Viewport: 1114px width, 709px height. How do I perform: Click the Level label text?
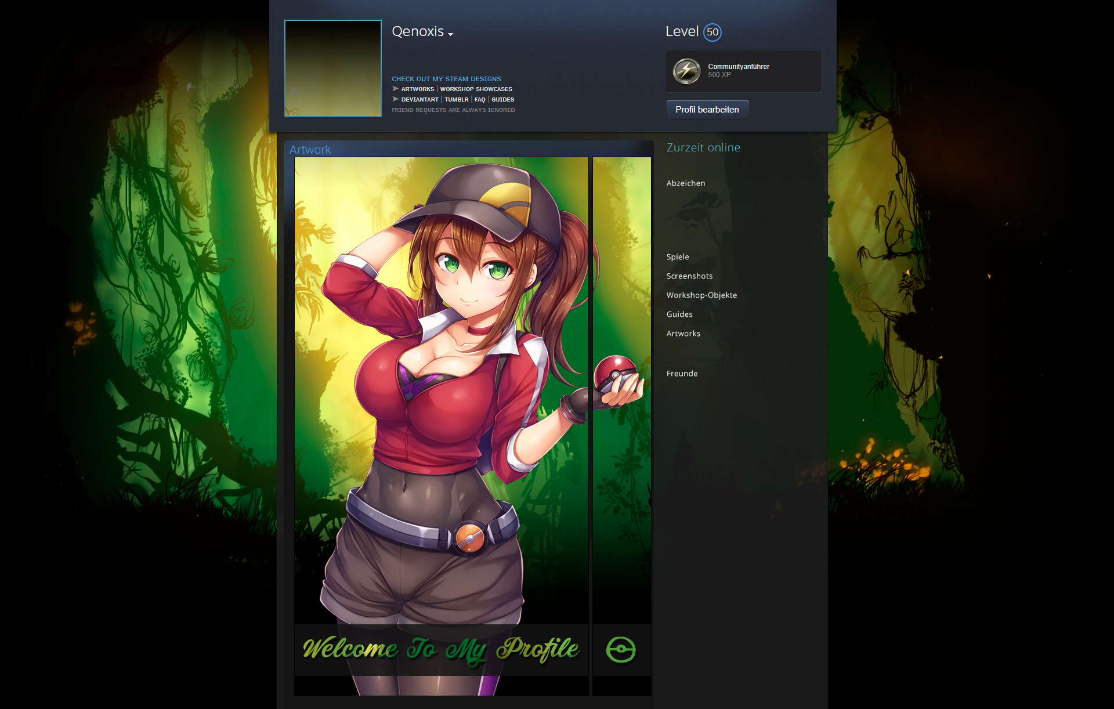682,31
